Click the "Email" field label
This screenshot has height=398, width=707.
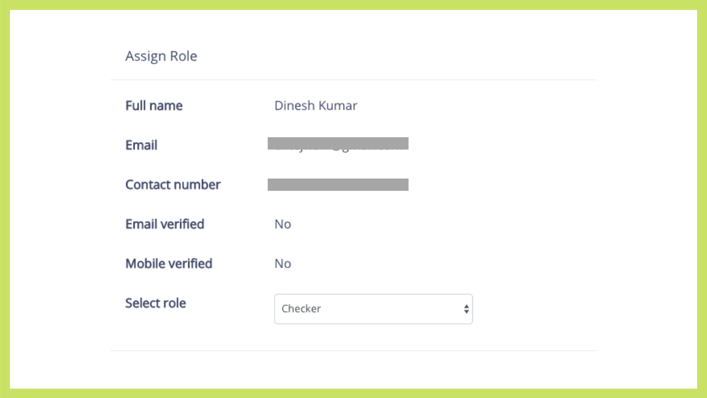pyautogui.click(x=141, y=145)
